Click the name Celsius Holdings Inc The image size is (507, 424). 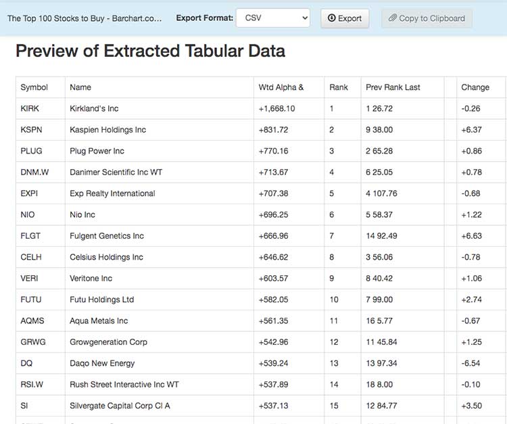[106, 257]
